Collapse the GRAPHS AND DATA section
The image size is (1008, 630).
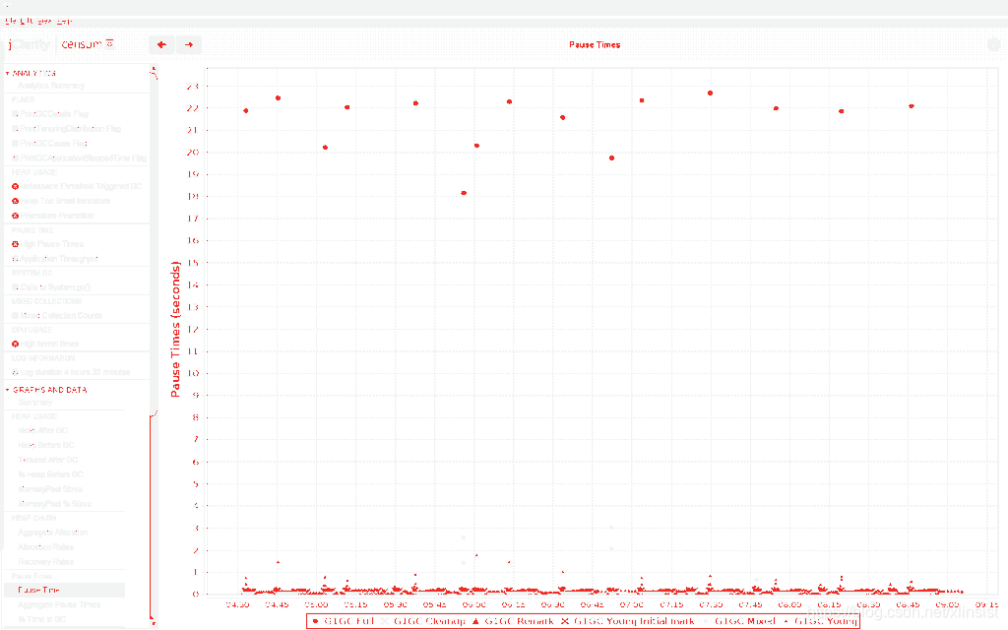(8, 390)
